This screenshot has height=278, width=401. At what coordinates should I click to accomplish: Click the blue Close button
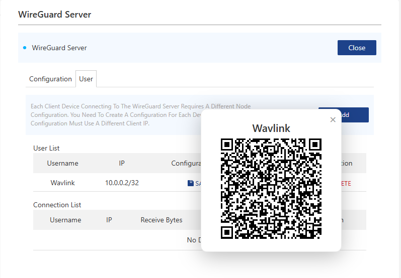pos(357,48)
